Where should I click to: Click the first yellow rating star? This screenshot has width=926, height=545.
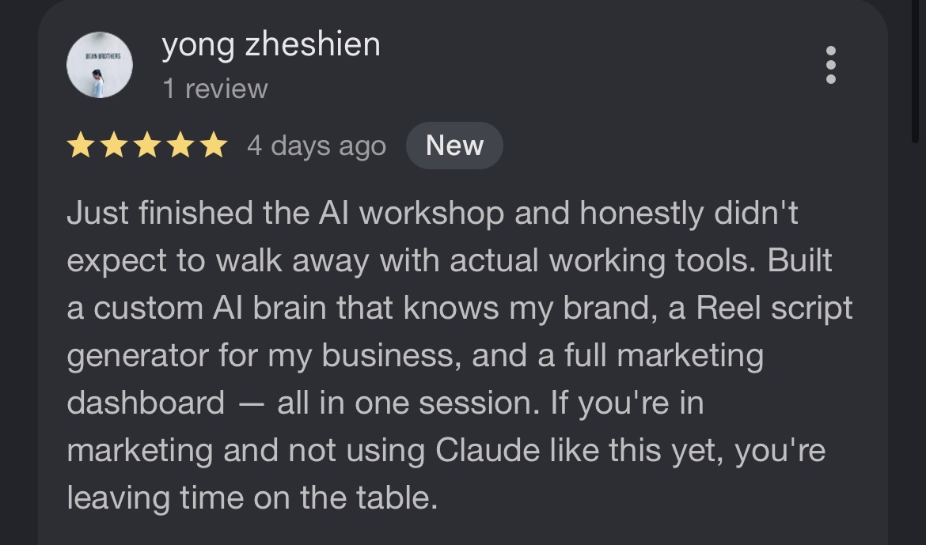(x=81, y=146)
